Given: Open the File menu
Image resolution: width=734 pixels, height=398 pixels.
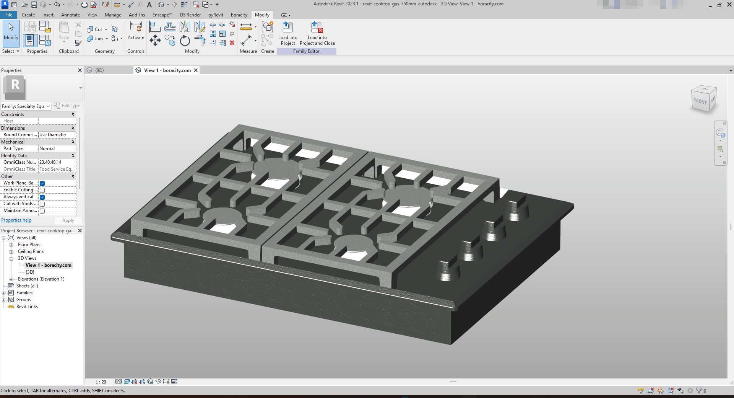Looking at the screenshot, I should click(8, 15).
